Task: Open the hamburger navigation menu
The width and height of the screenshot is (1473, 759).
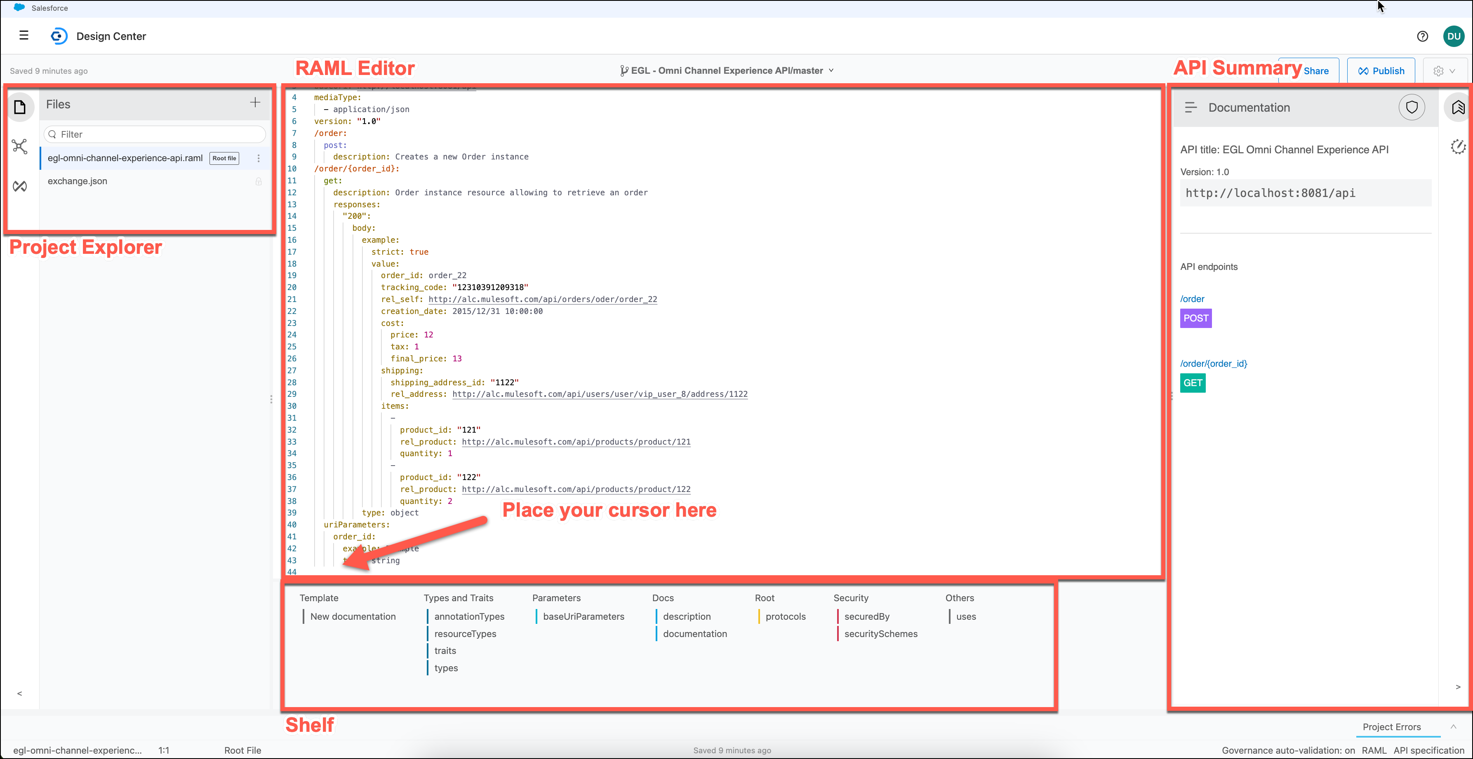Action: coord(24,35)
